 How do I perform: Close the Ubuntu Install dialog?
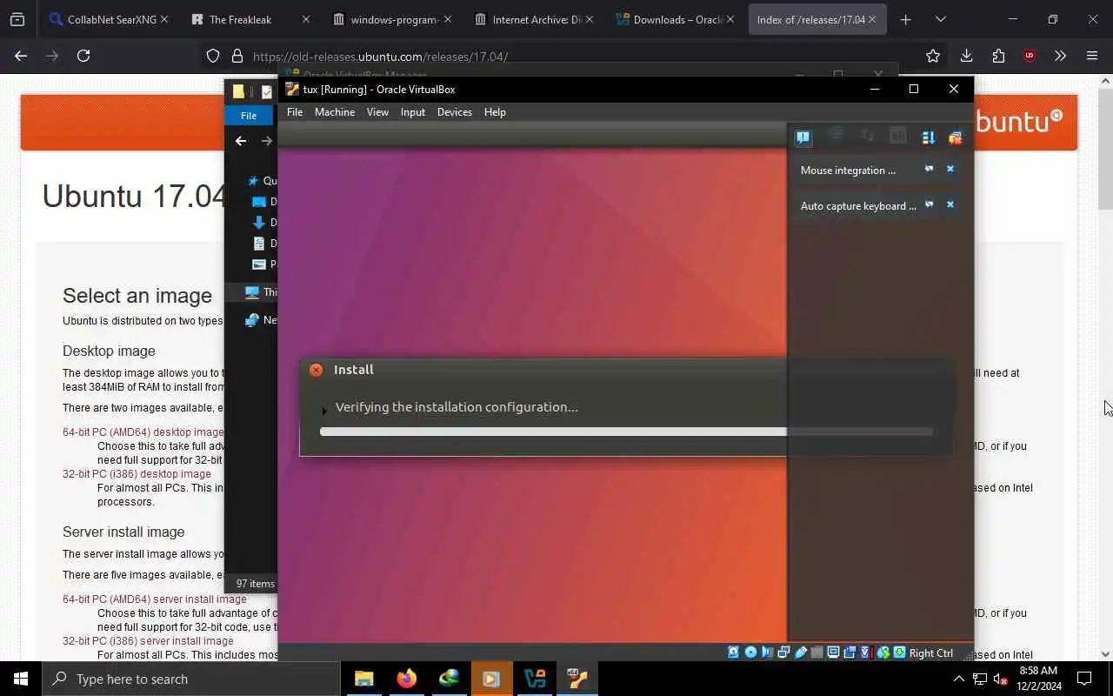316,370
